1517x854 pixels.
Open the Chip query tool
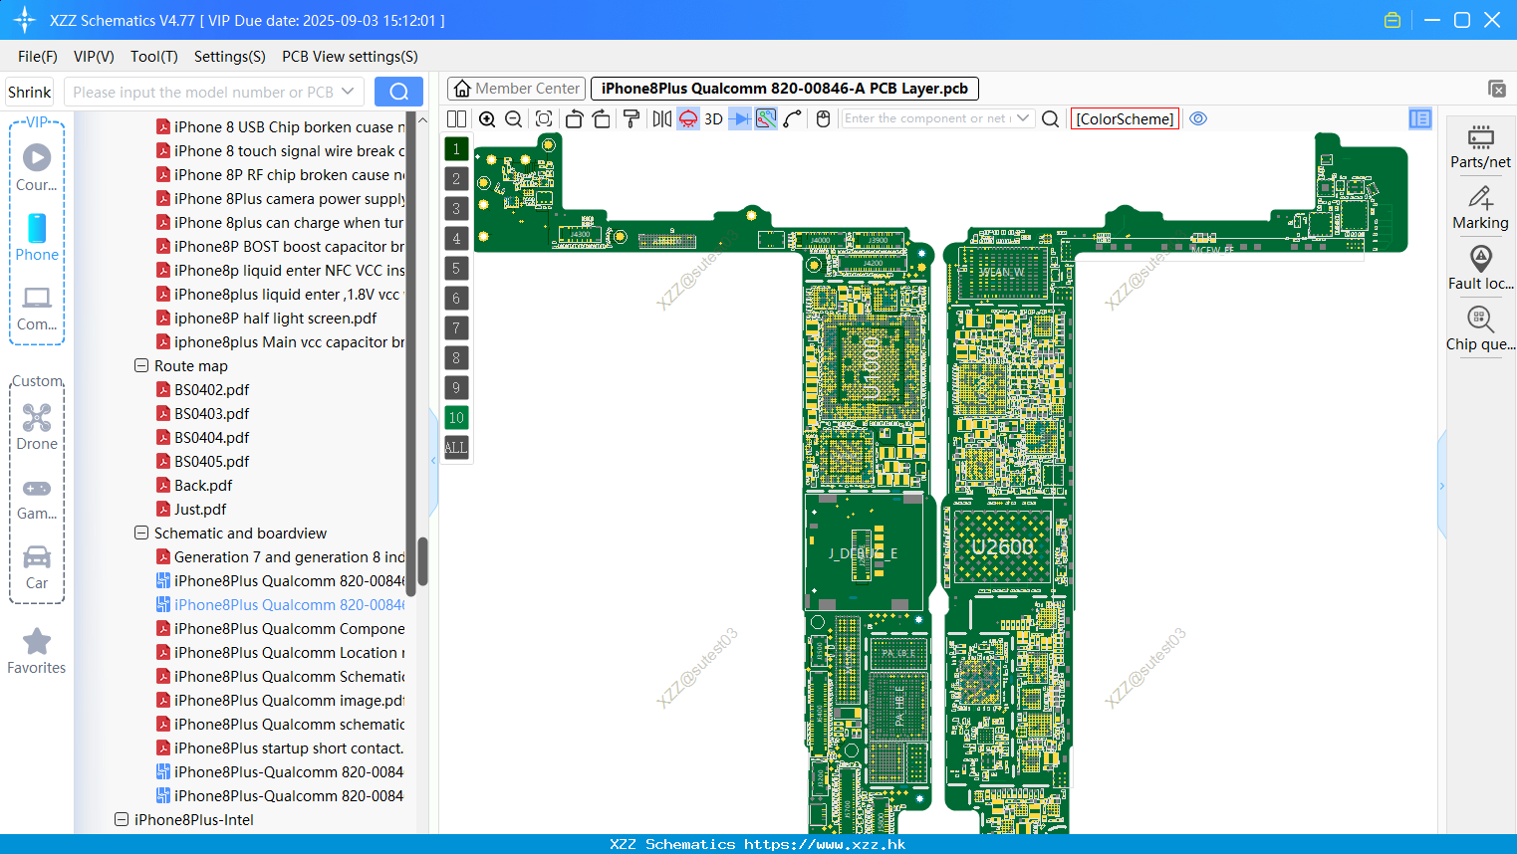pos(1480,329)
